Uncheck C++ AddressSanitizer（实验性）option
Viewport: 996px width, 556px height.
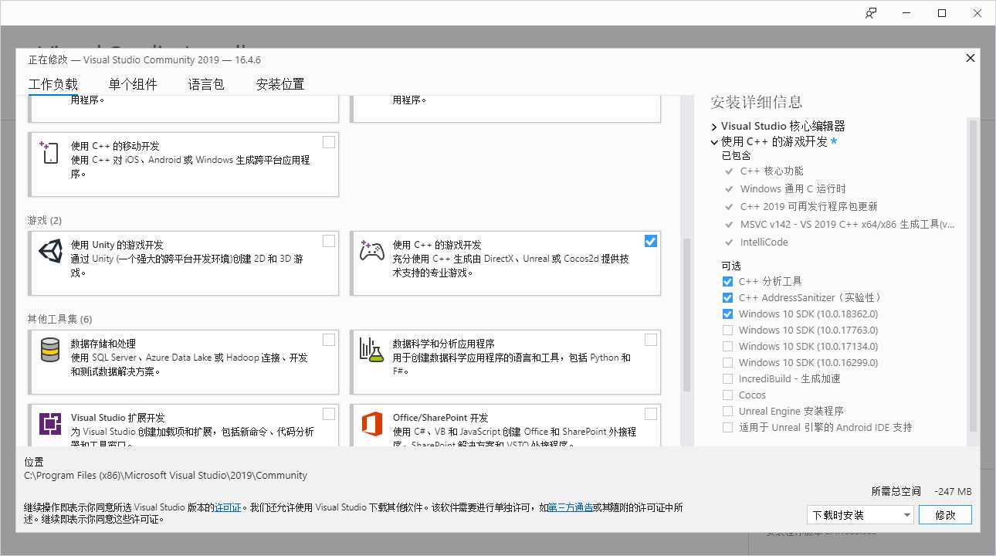[x=727, y=298]
